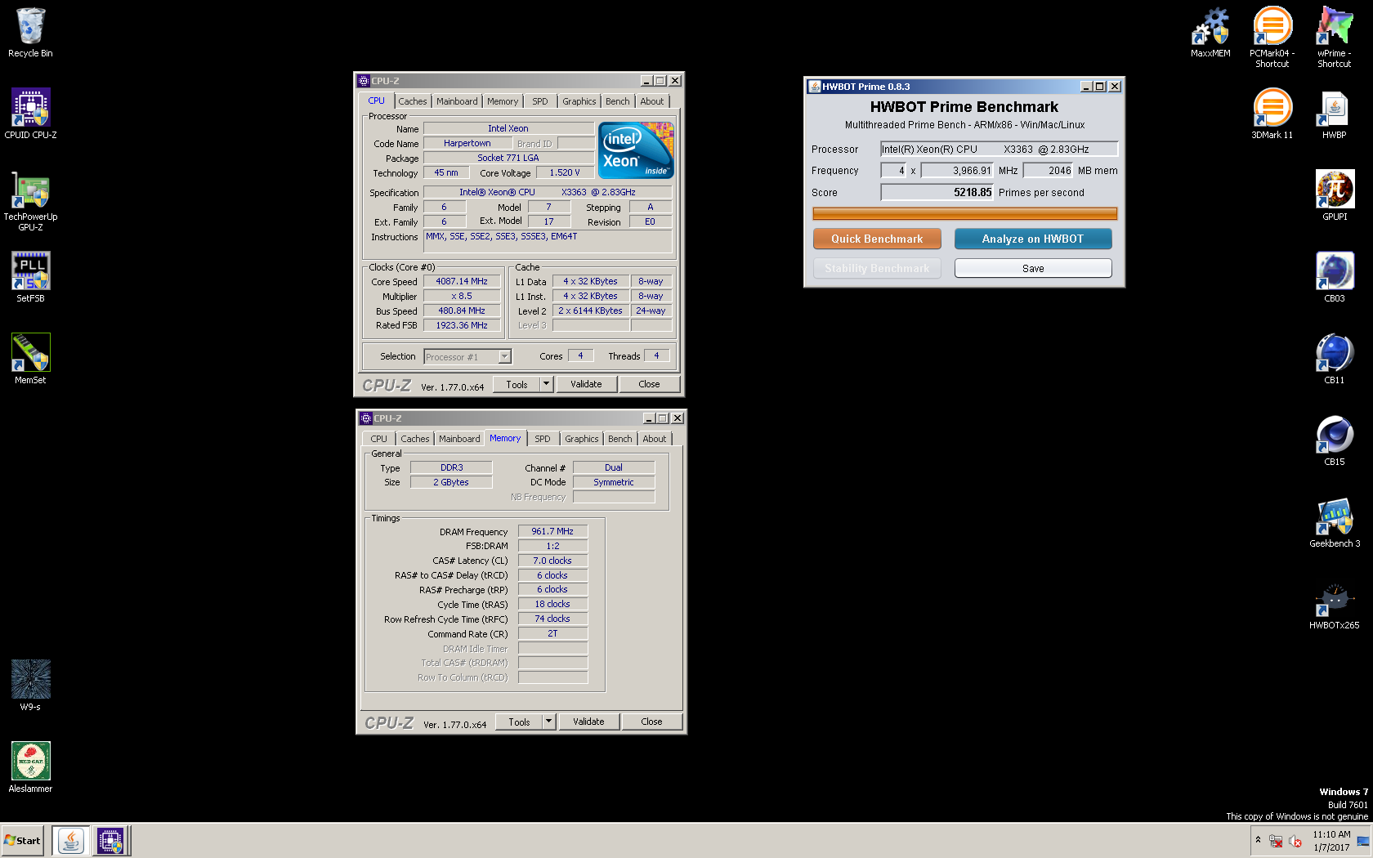Open Graphics tab in top CPU-Z window
Viewport: 1373px width, 858px height.
[x=579, y=101]
